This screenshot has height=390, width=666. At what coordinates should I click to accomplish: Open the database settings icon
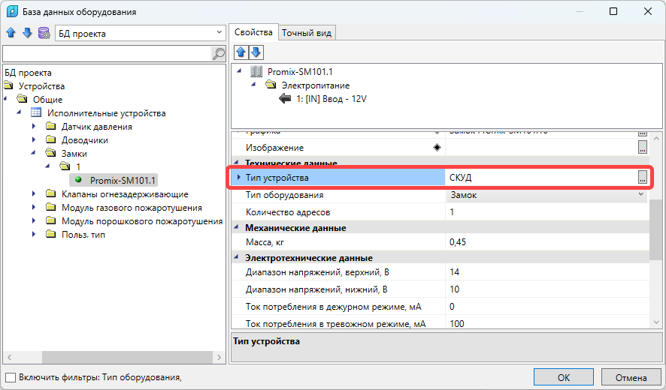[x=44, y=33]
